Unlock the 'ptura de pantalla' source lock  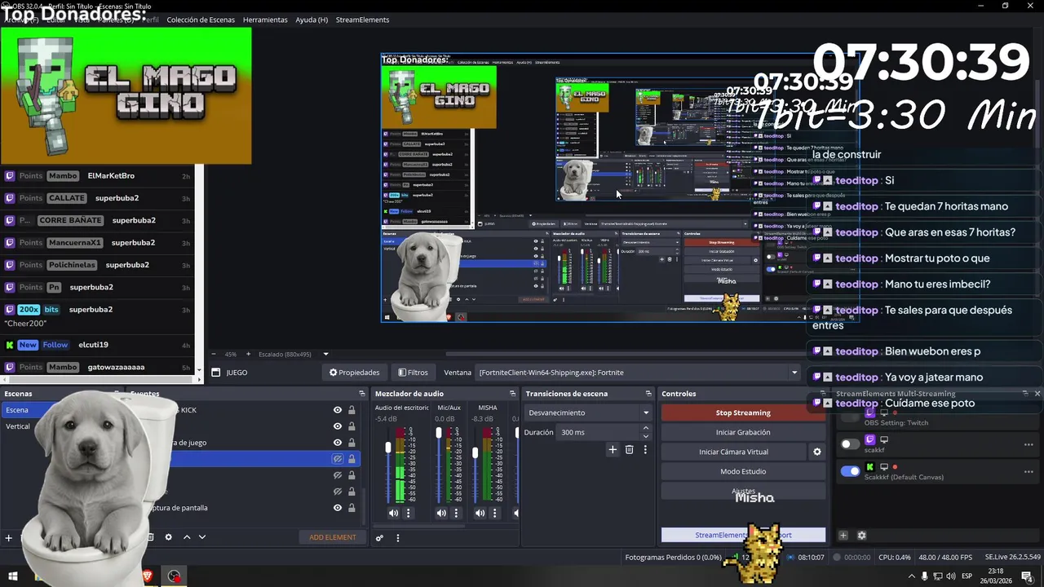click(352, 508)
